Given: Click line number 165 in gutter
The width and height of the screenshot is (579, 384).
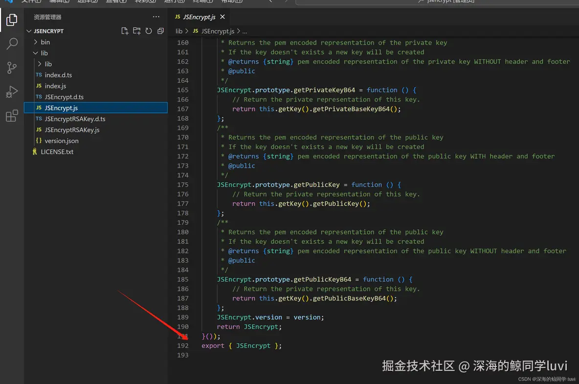Looking at the screenshot, I should tap(183, 90).
